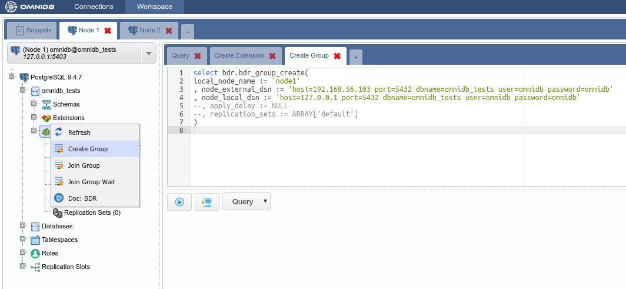
Task: Click the run query play button
Action: [x=179, y=201]
